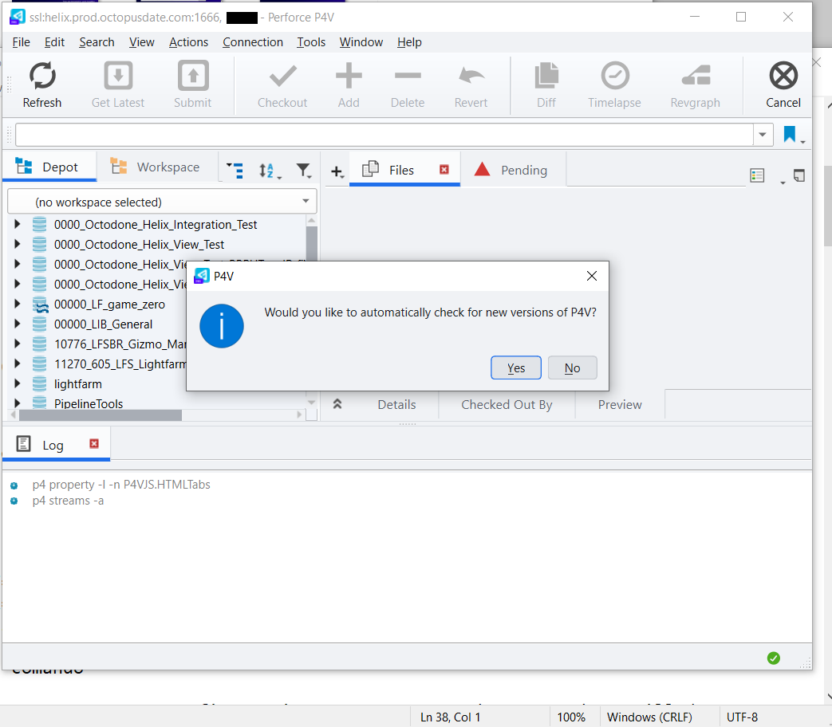Expand the PipelineTools depot

(x=17, y=403)
